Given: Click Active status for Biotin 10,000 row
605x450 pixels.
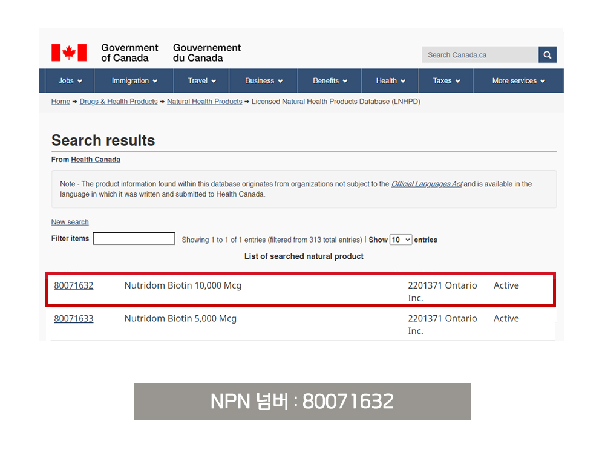Looking at the screenshot, I should (x=506, y=285).
